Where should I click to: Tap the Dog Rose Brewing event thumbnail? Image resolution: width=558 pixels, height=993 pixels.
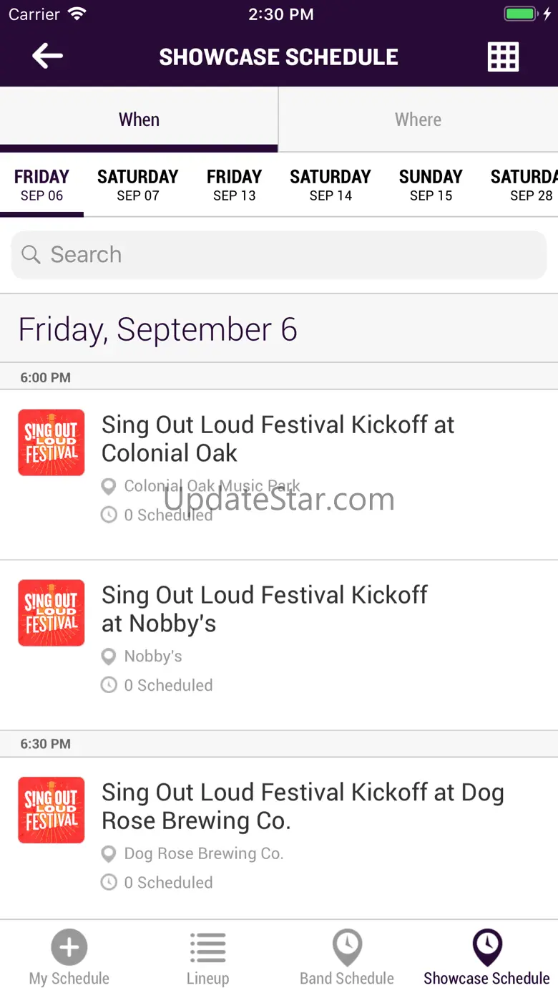[x=52, y=810]
